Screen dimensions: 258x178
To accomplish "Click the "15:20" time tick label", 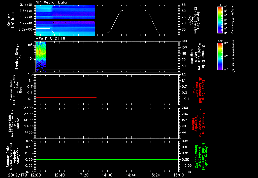I will (x=155, y=175).
